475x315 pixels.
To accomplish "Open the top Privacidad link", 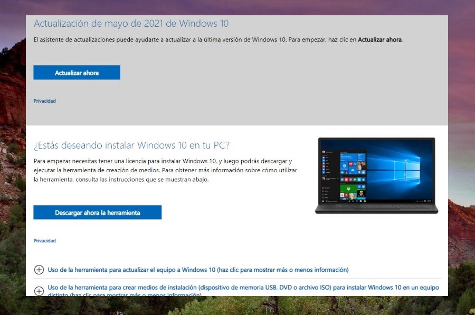I will [x=44, y=101].
